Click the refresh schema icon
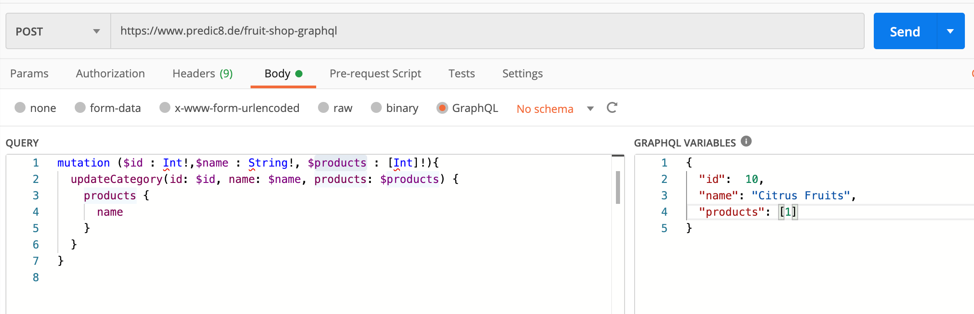Image resolution: width=974 pixels, height=314 pixels. click(612, 108)
